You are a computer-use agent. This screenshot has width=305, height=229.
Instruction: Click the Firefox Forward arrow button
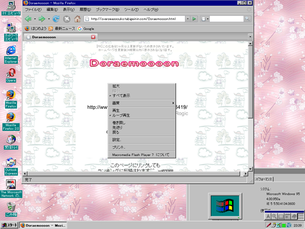(x=42, y=19)
